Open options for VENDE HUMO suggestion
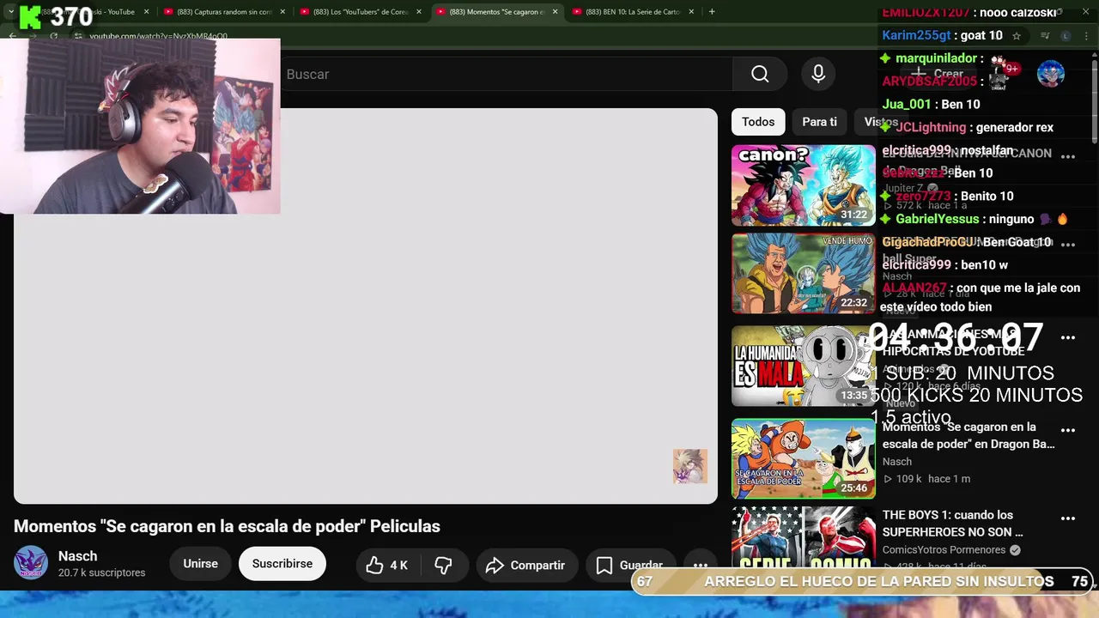Viewport: 1099px width, 618px height. (x=1068, y=244)
